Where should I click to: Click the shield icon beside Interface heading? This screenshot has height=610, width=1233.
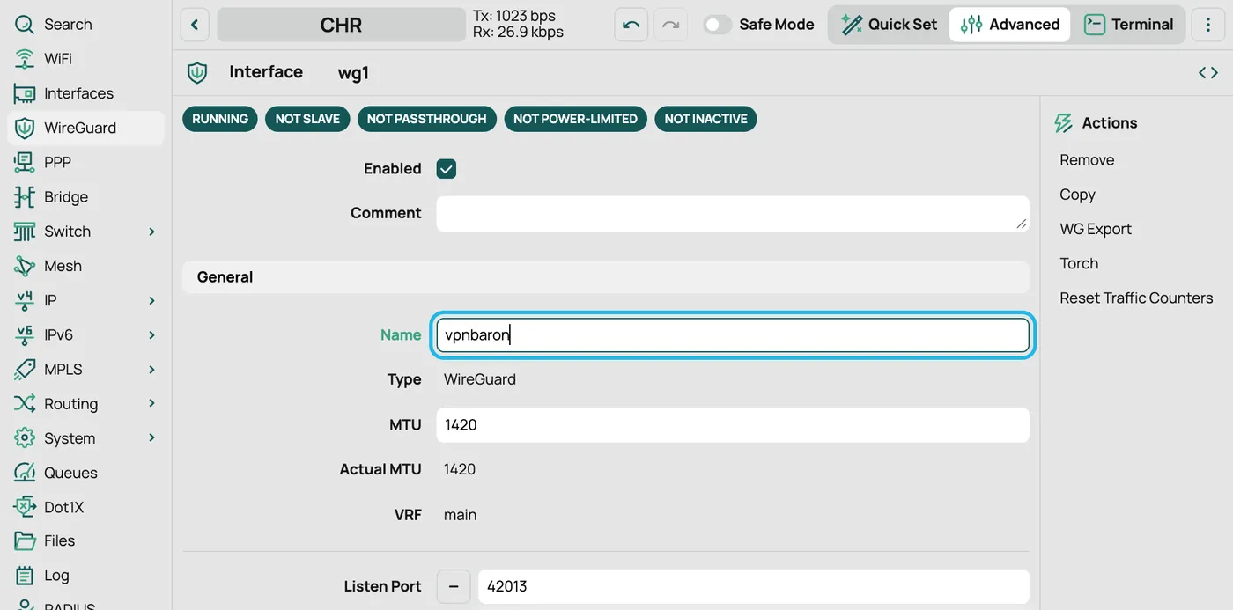pyautogui.click(x=197, y=73)
